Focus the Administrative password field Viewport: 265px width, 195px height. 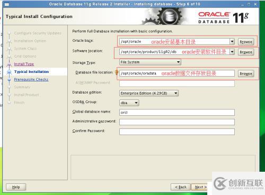click(x=177, y=122)
